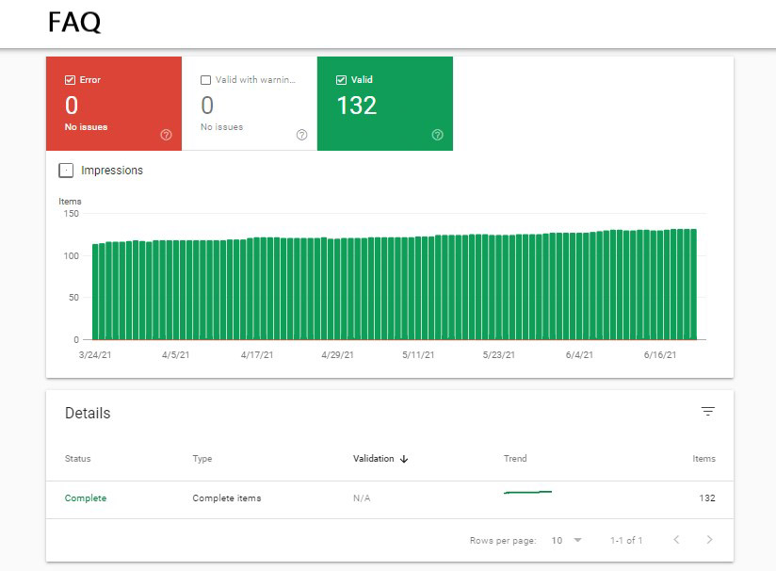Click the Validation sort arrow
Screen dimensions: 776x571
click(405, 460)
